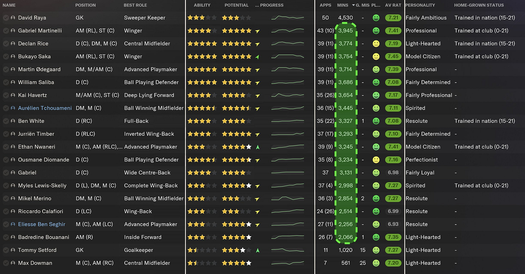The height and width of the screenshot is (274, 525).
Task: Click the sort arrow beside the MINS header
Action: pyautogui.click(x=353, y=5)
